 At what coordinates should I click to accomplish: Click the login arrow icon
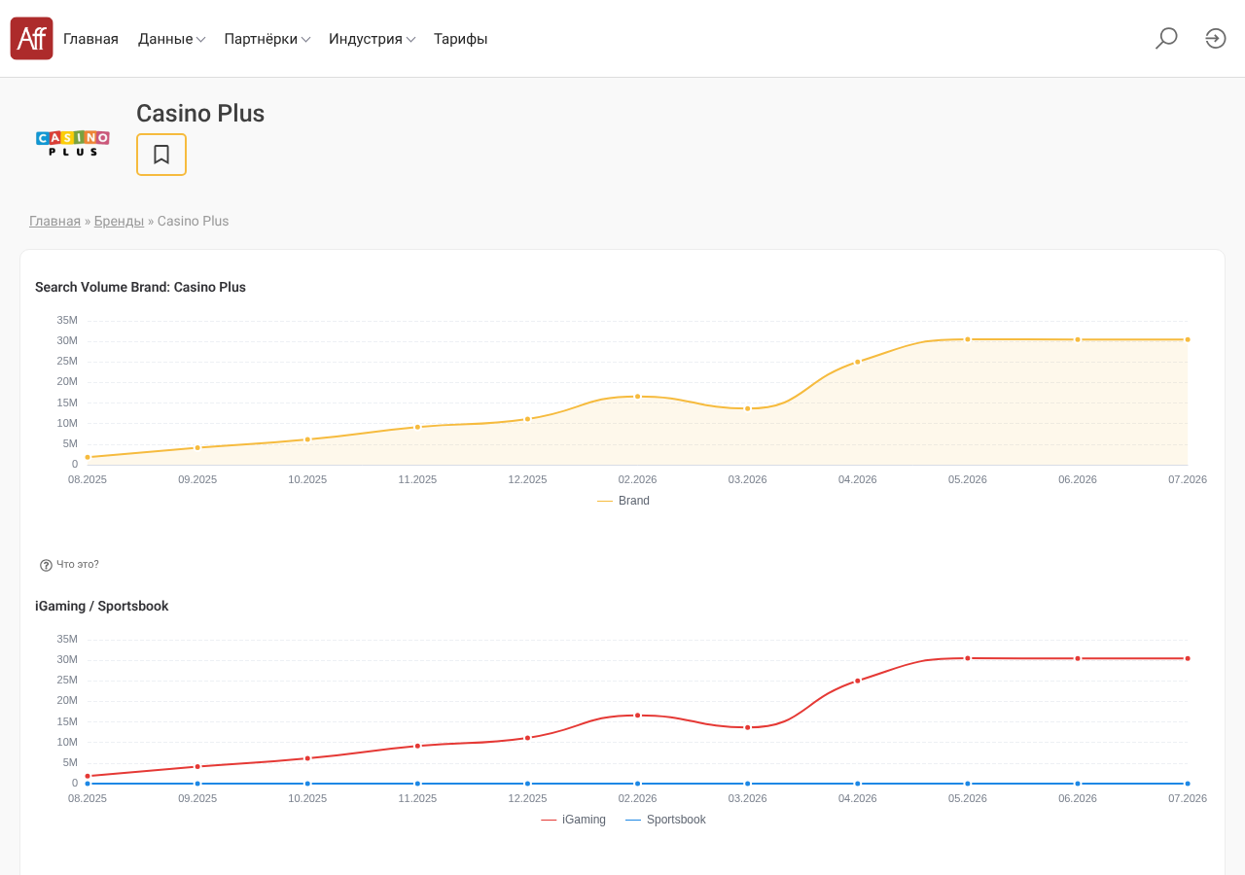click(1216, 39)
